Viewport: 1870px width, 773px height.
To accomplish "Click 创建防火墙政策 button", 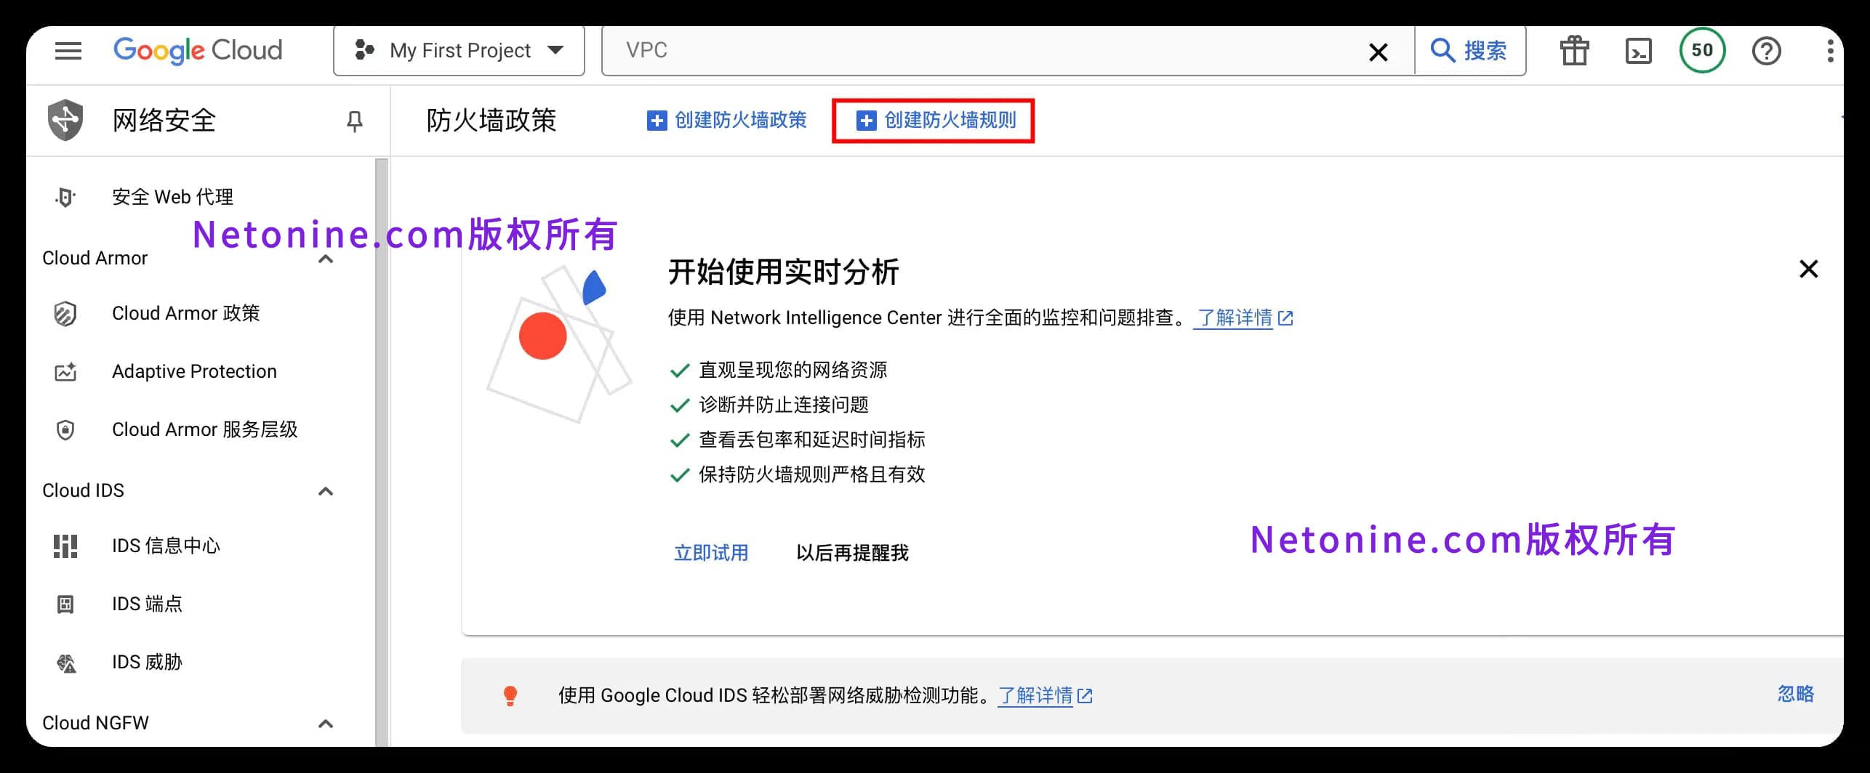I will [x=727, y=121].
